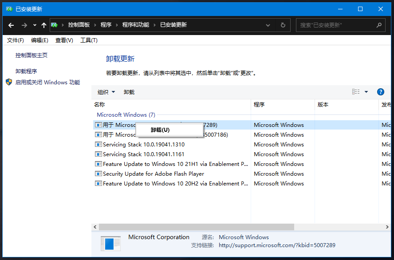Click 启用或关闭 Windows 功能 link
The image size is (394, 260).
point(48,83)
